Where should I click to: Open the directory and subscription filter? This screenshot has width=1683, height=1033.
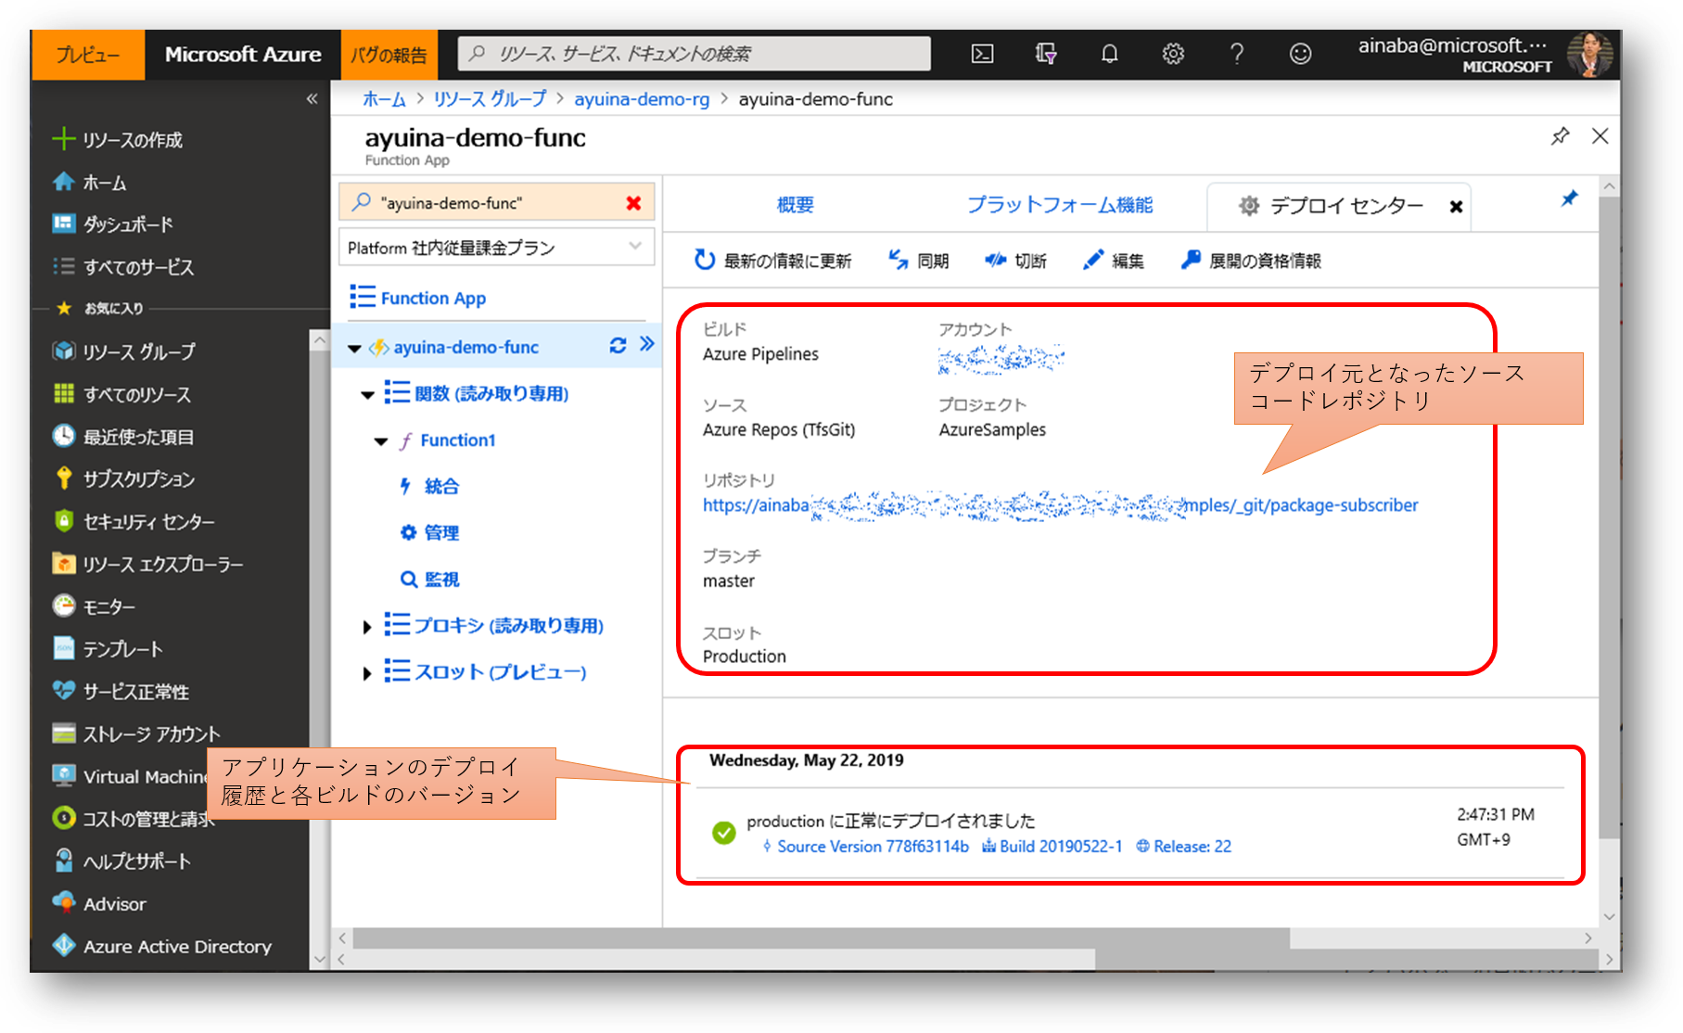1046,54
